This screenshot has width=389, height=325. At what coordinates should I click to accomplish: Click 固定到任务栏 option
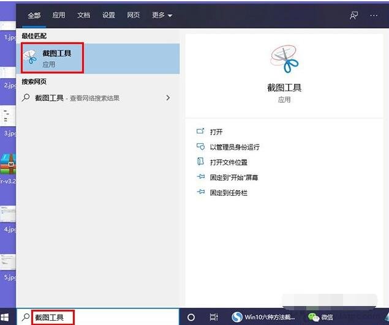(x=228, y=193)
